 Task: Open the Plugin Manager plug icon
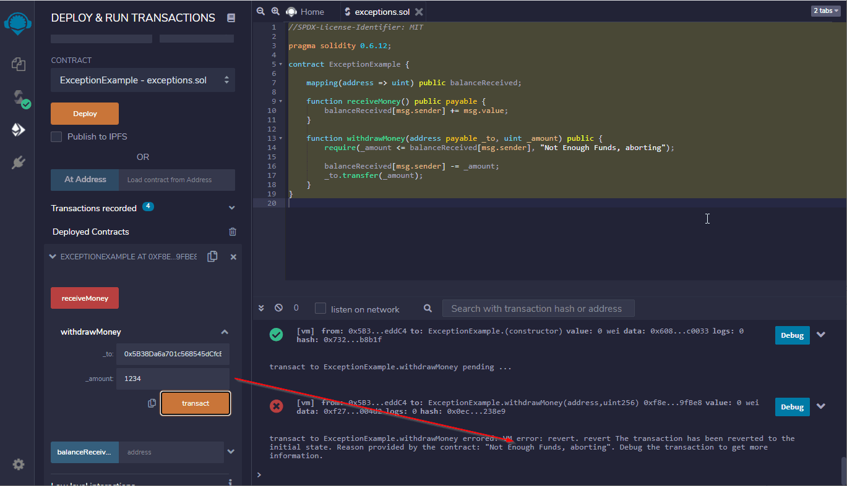pos(18,162)
